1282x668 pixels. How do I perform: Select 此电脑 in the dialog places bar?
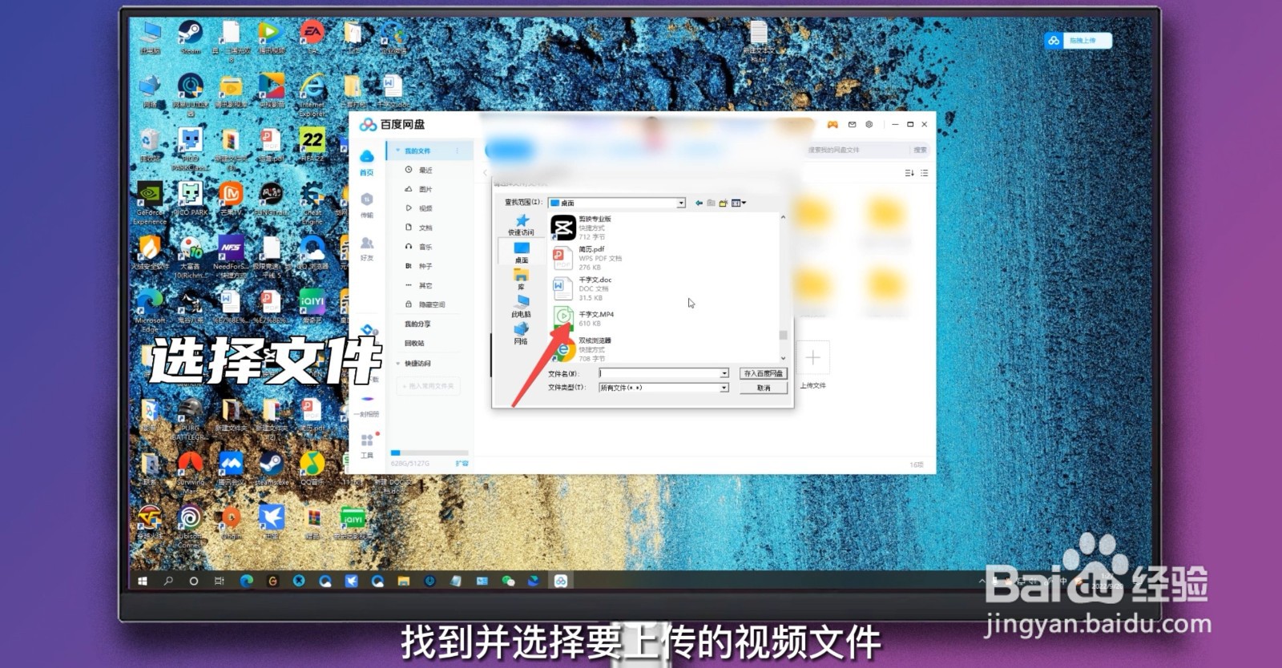tap(521, 307)
